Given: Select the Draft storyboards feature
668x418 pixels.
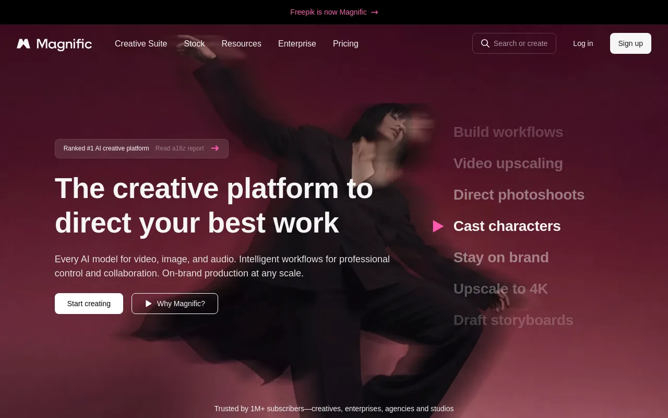Looking at the screenshot, I should click(514, 320).
